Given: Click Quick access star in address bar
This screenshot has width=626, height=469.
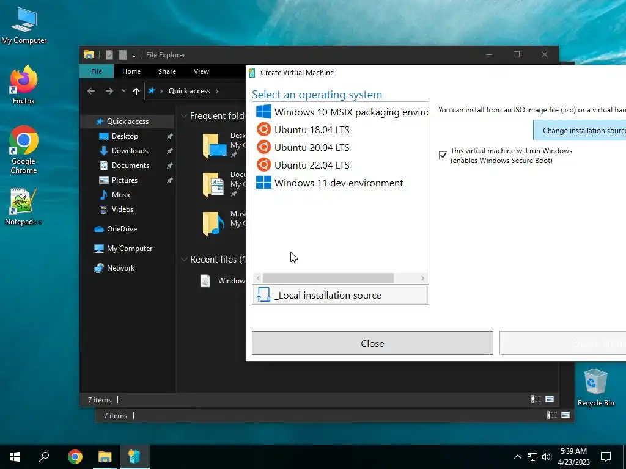Looking at the screenshot, I should point(152,90).
